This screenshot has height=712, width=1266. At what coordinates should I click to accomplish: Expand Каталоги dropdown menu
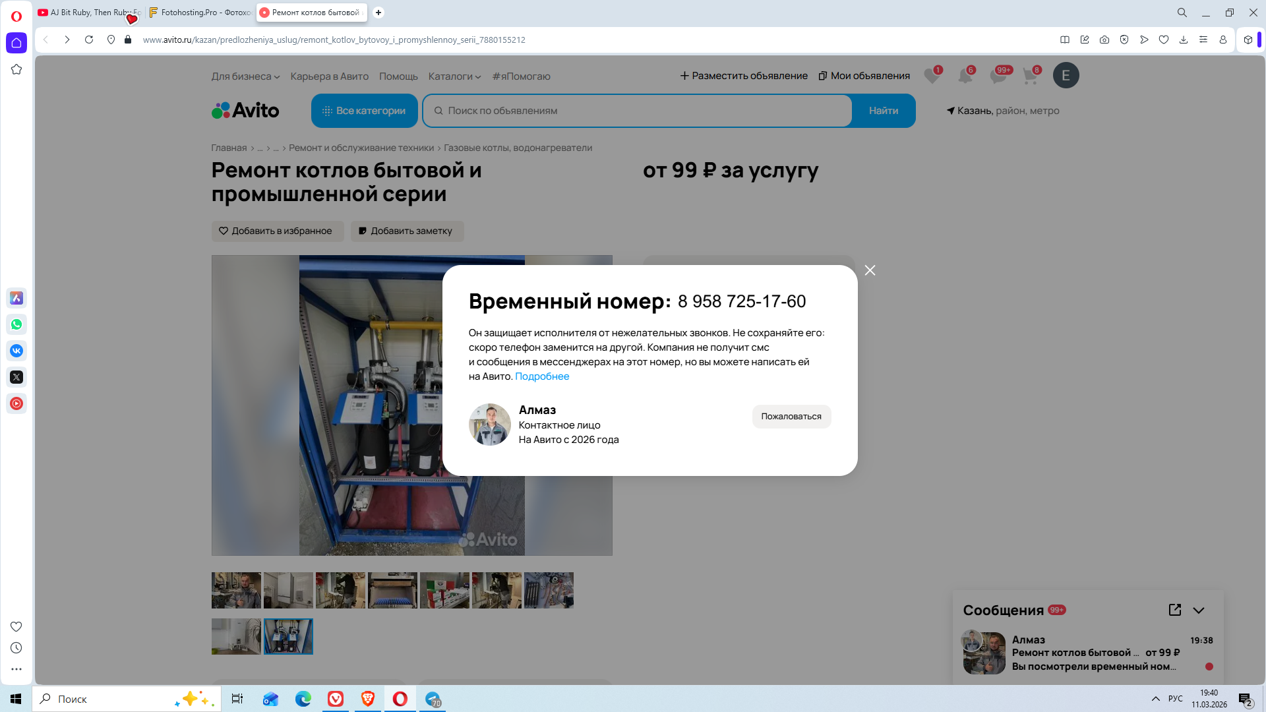[x=454, y=76]
